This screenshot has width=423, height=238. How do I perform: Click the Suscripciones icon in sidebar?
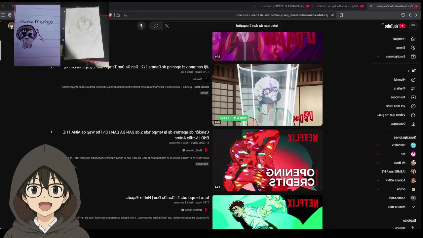pos(413,57)
